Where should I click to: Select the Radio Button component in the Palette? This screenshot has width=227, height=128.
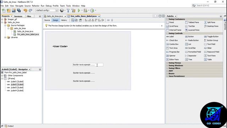[192, 40]
